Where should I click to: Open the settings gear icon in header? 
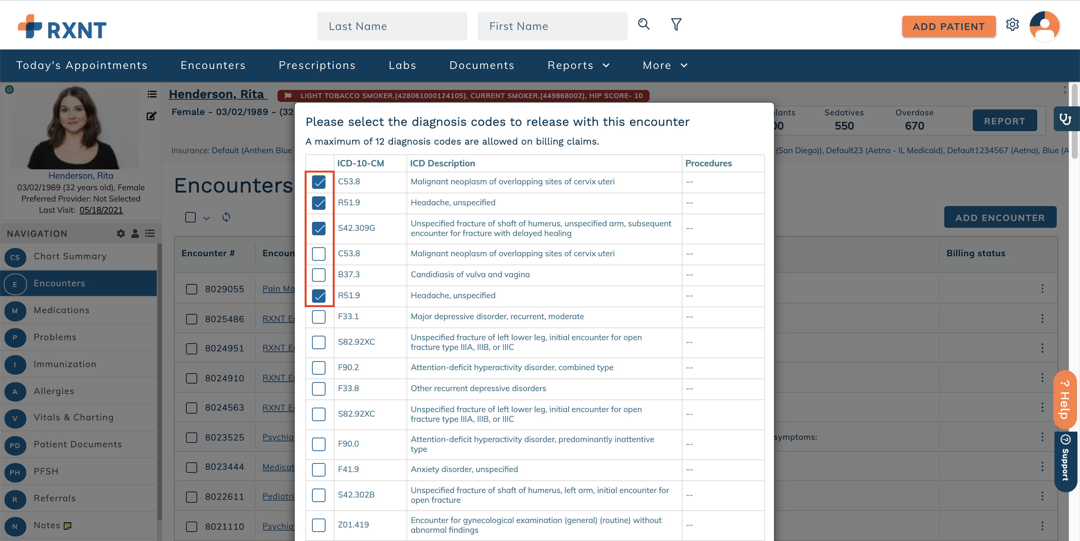pos(1013,25)
